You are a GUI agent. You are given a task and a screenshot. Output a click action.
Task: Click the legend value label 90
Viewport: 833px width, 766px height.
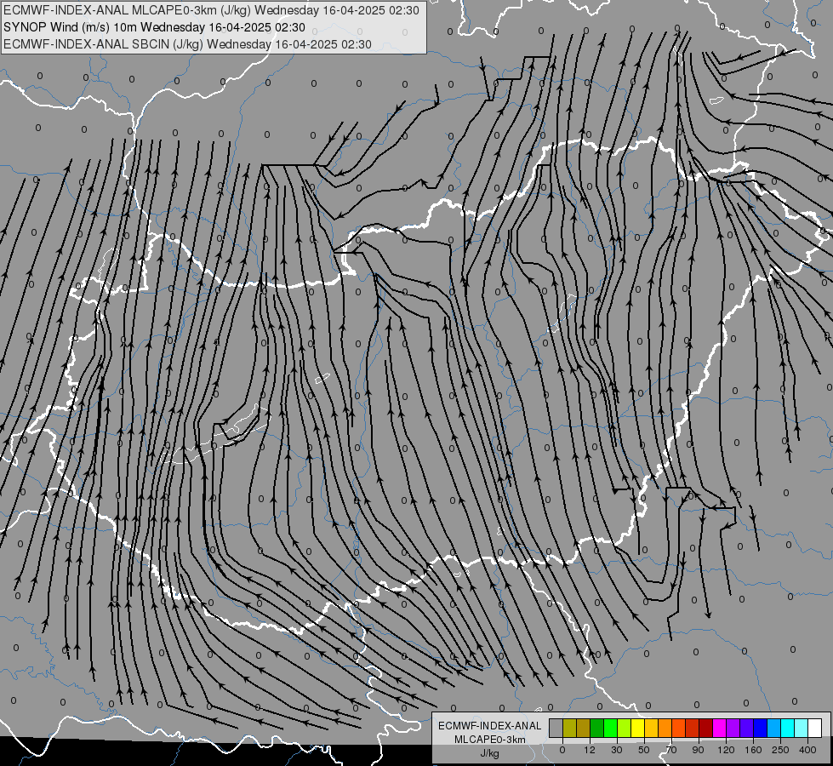coord(698,750)
